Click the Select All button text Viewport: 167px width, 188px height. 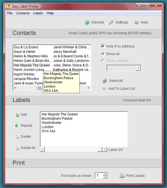click(116, 81)
